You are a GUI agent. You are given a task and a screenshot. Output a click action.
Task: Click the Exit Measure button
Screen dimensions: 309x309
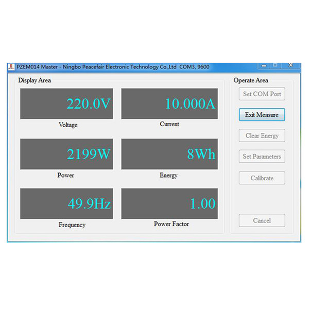[x=262, y=115]
